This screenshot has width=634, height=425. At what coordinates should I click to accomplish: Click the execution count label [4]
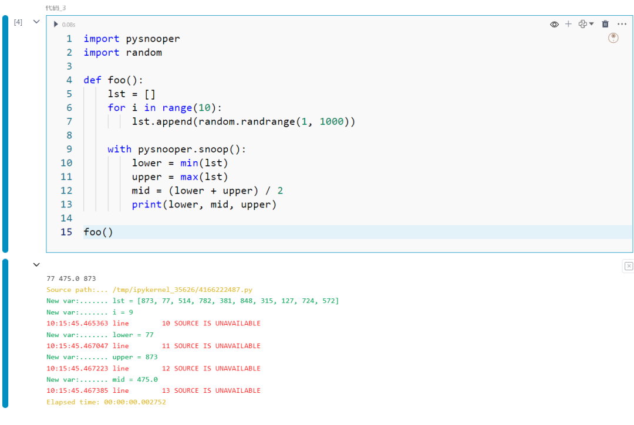[x=18, y=22]
